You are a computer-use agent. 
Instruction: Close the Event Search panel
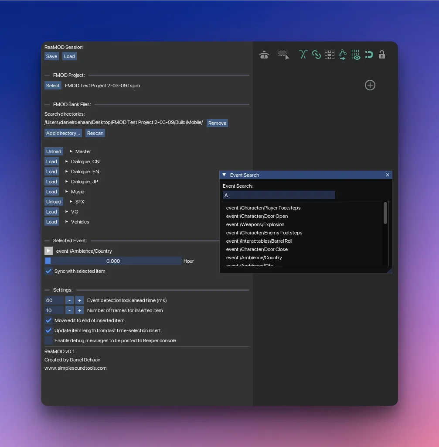click(x=387, y=175)
